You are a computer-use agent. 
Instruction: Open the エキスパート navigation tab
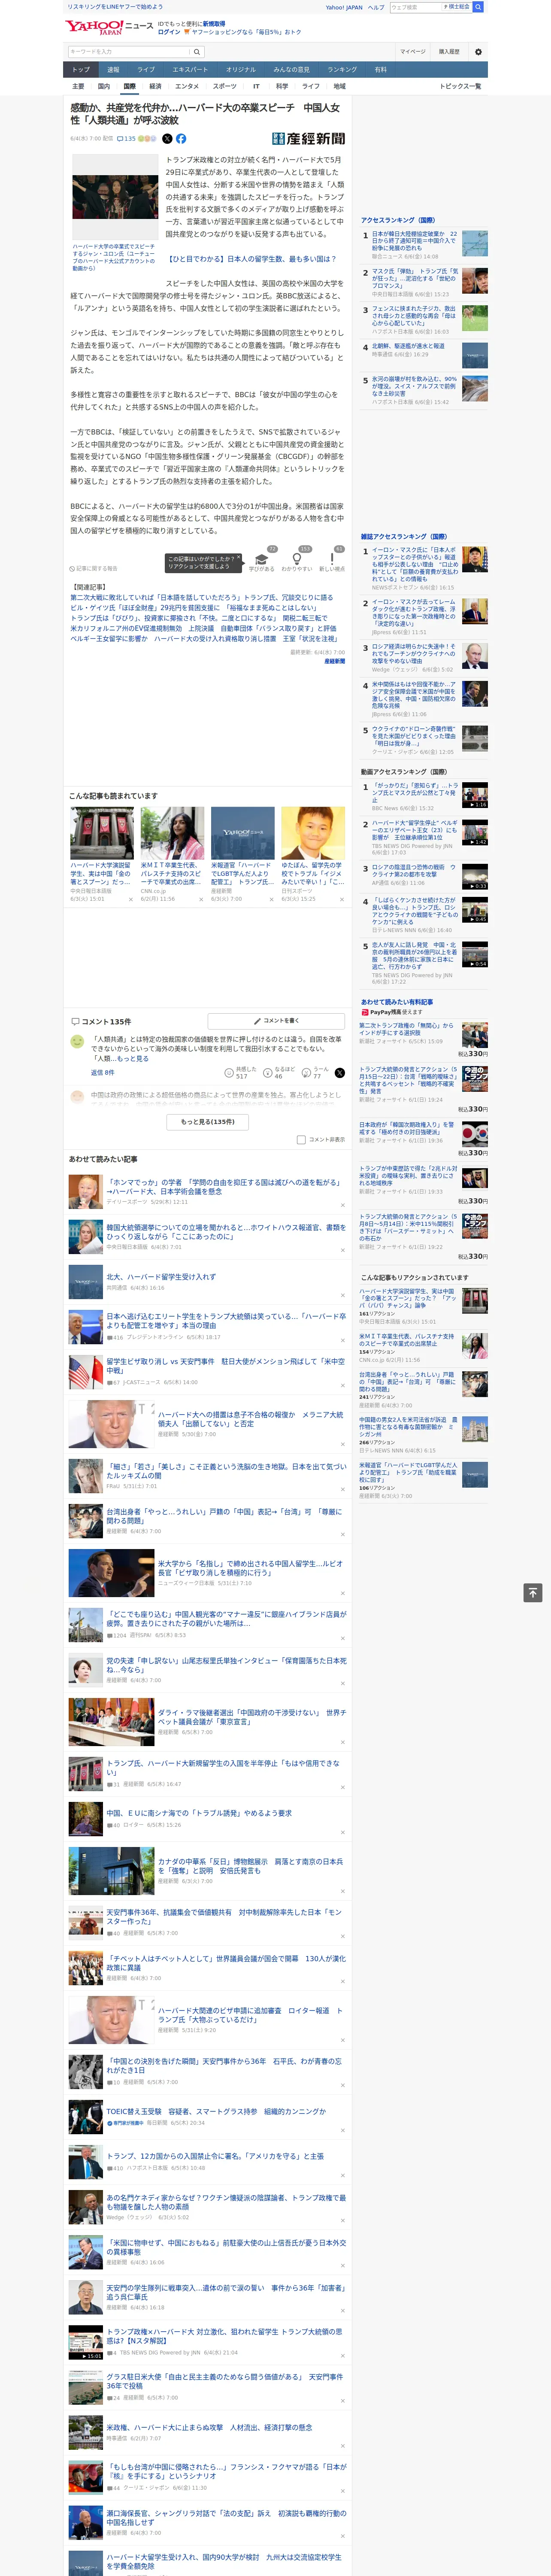tap(190, 70)
